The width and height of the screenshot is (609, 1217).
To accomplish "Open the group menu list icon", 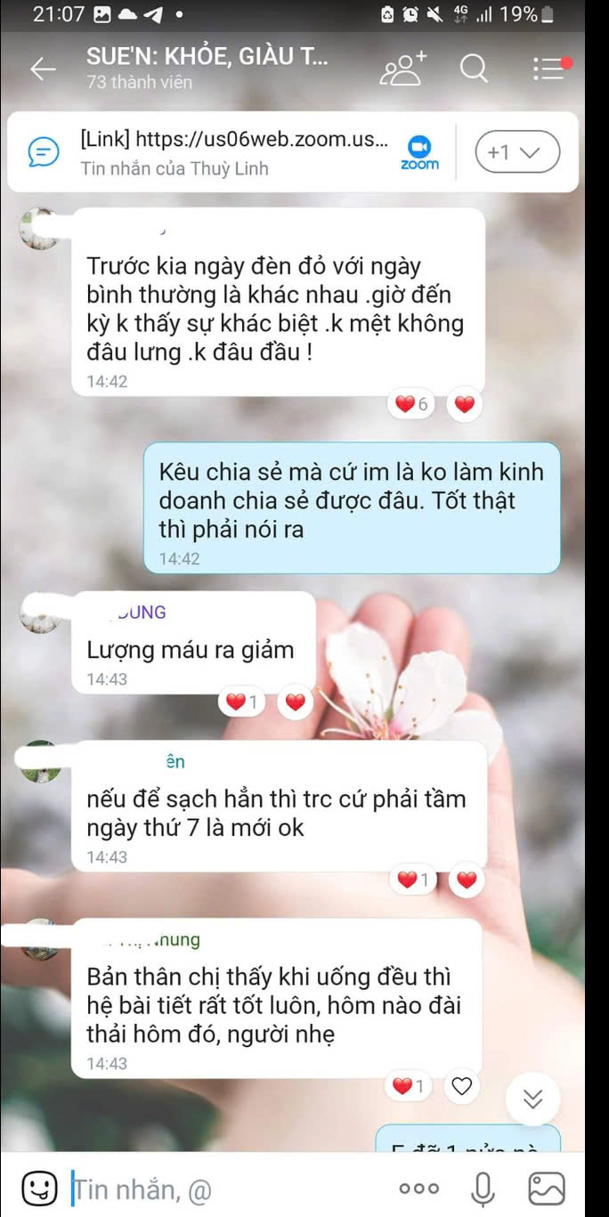I will point(551,69).
